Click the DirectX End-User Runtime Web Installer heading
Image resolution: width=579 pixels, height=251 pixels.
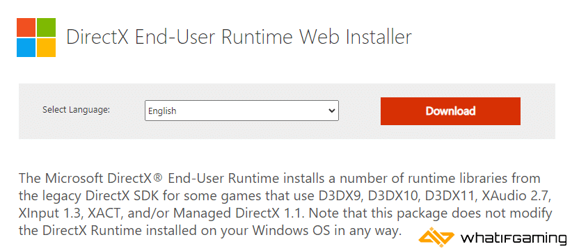239,38
